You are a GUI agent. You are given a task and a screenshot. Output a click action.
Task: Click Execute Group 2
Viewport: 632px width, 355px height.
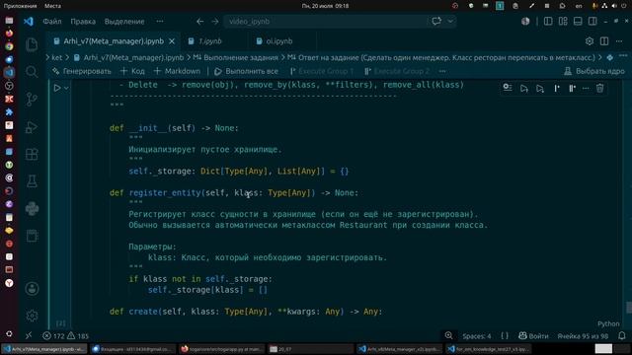click(397, 71)
